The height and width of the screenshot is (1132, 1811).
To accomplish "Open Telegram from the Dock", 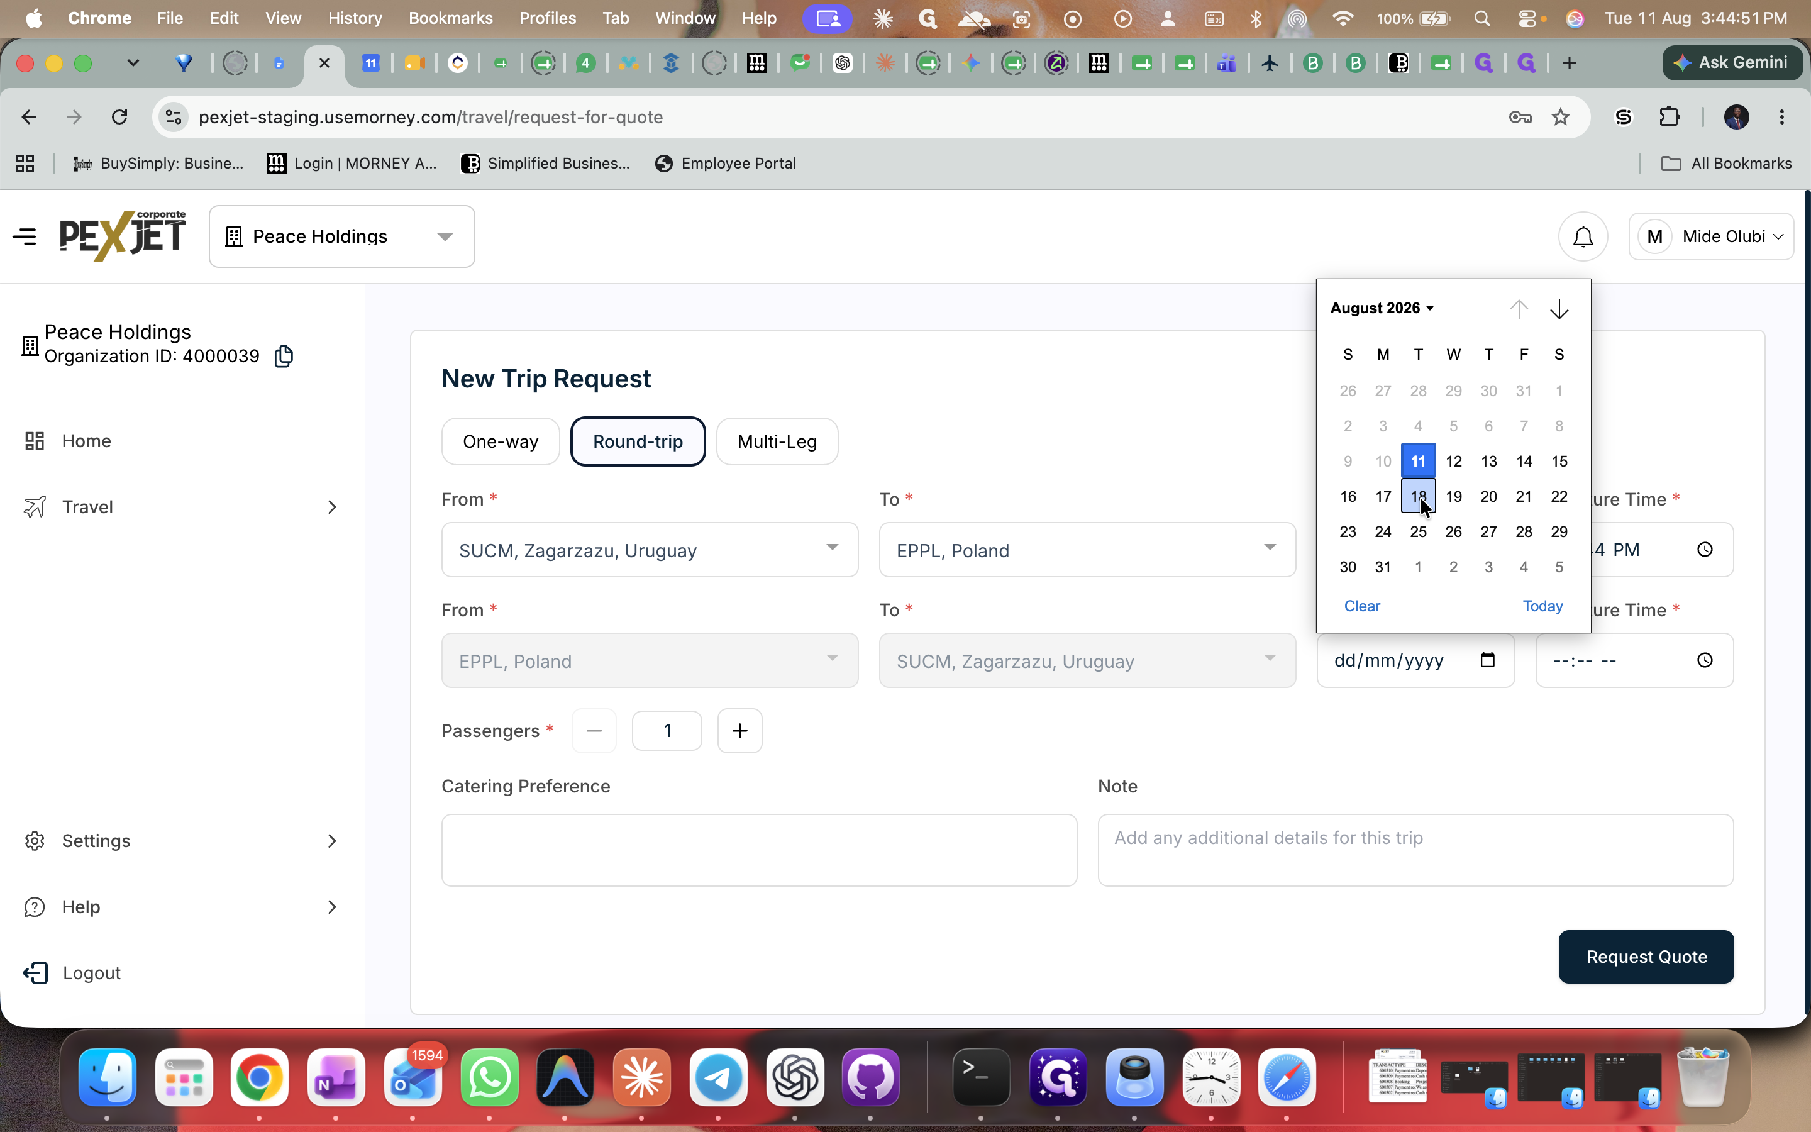I will point(718,1077).
